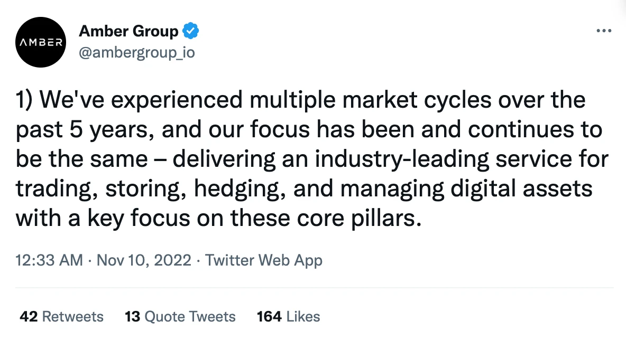The height and width of the screenshot is (340, 626).
Task: Open the Twitter Web App source link
Action: [264, 260]
